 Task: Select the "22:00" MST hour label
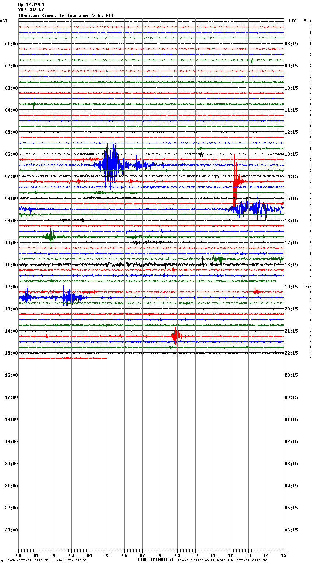11,508
